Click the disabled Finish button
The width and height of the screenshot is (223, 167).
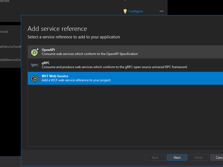(199, 157)
